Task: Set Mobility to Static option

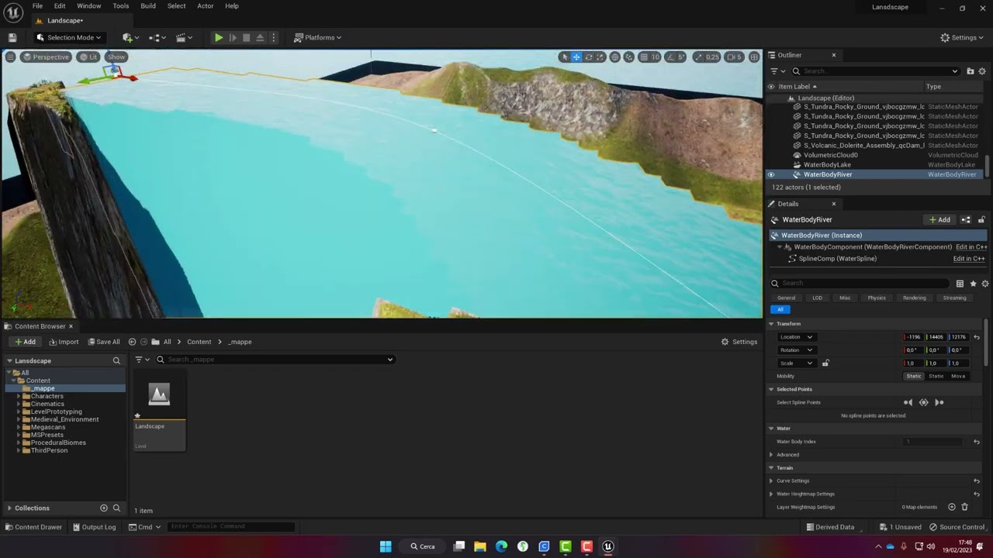Action: pyautogui.click(x=914, y=376)
